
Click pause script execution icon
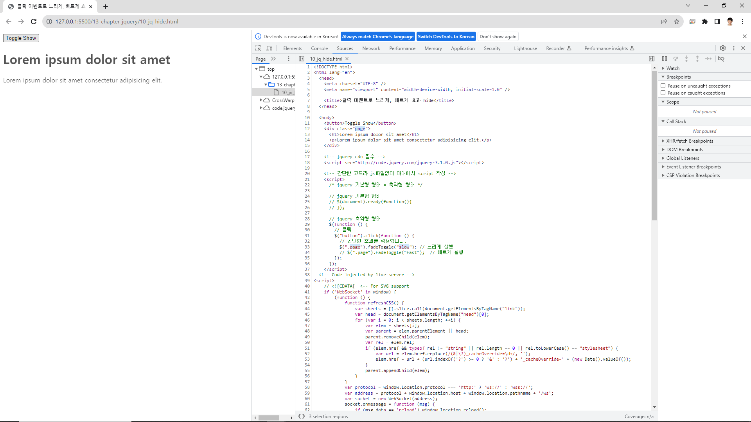pyautogui.click(x=665, y=59)
